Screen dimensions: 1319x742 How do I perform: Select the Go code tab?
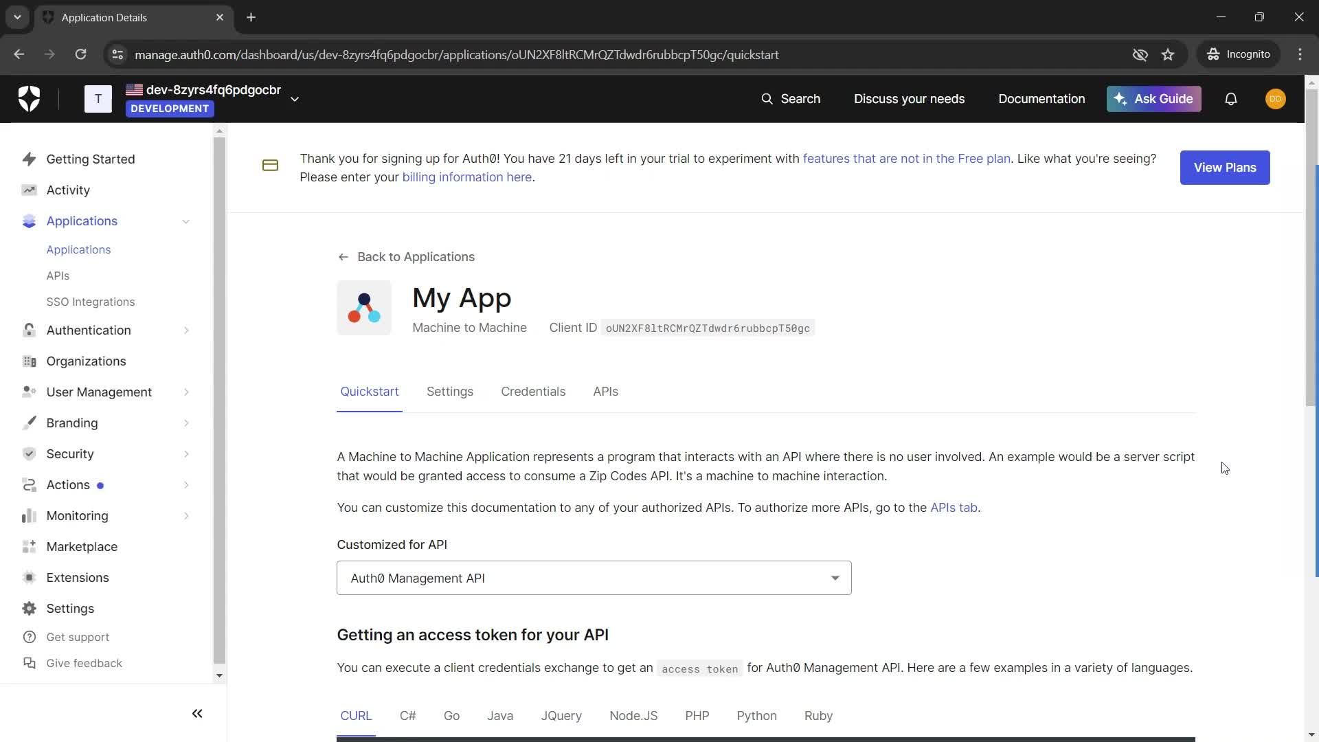(x=451, y=716)
